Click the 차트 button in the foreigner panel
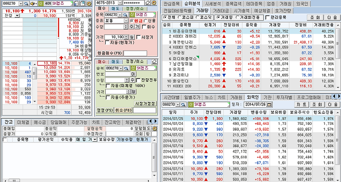 [x=302, y=104]
